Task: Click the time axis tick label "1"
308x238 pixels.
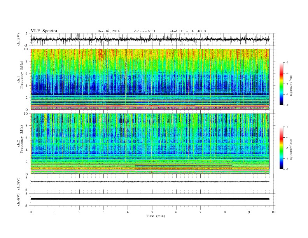Action: point(55,212)
